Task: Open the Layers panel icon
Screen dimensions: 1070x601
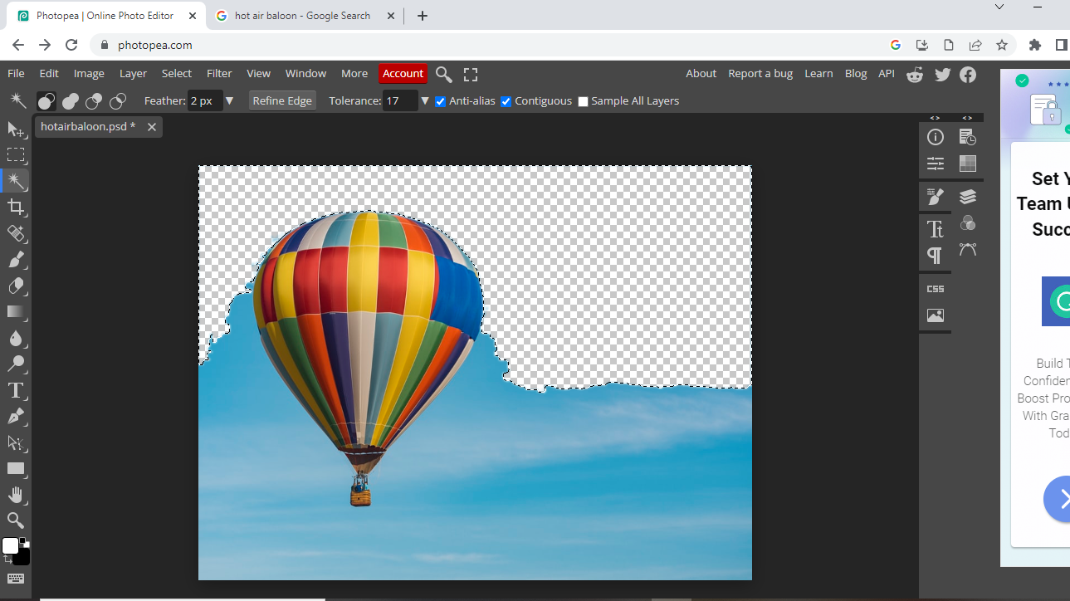Action: tap(967, 197)
